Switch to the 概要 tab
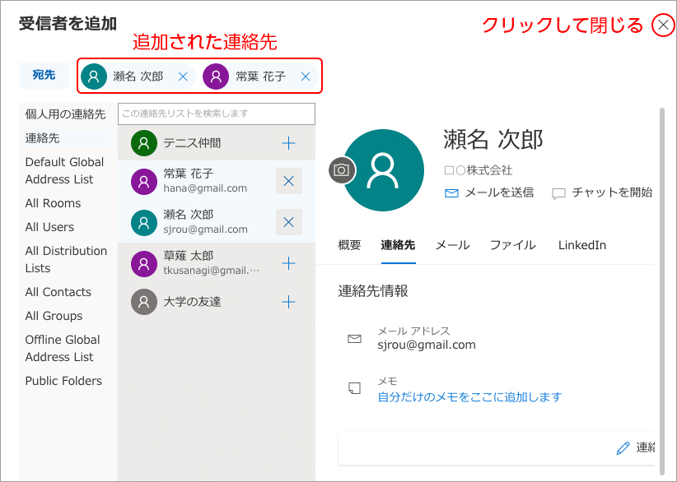This screenshot has height=482, width=677. [x=349, y=245]
